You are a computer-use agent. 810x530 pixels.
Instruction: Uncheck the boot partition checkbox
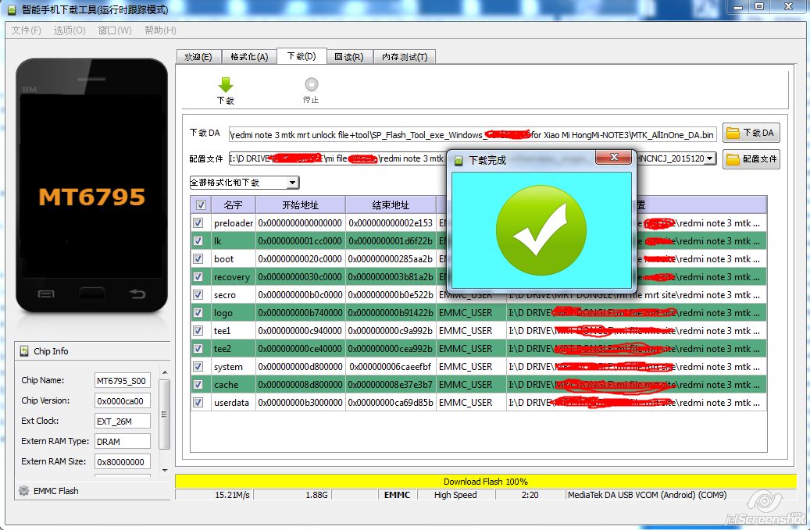pos(198,258)
